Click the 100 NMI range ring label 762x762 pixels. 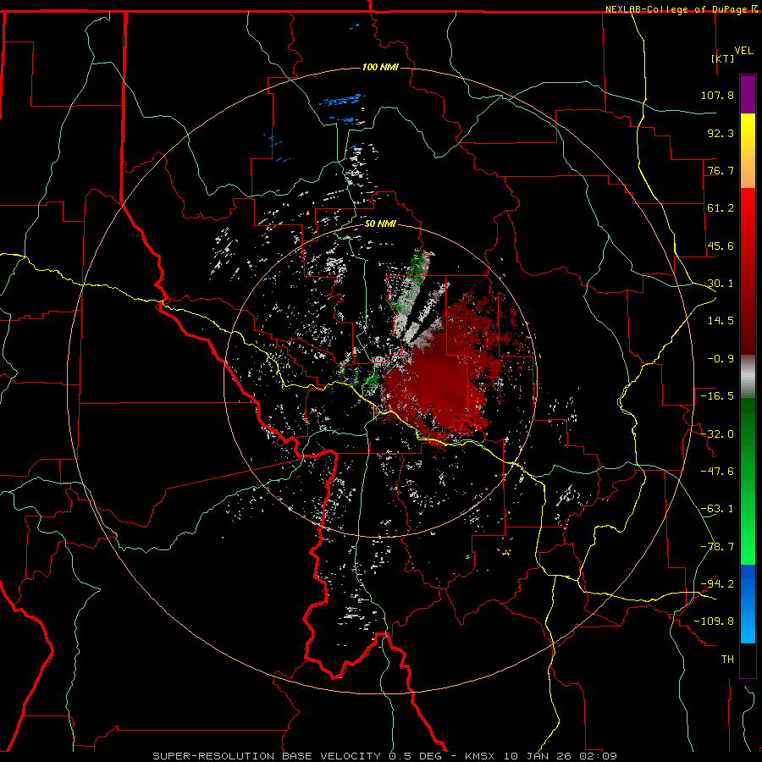380,67
